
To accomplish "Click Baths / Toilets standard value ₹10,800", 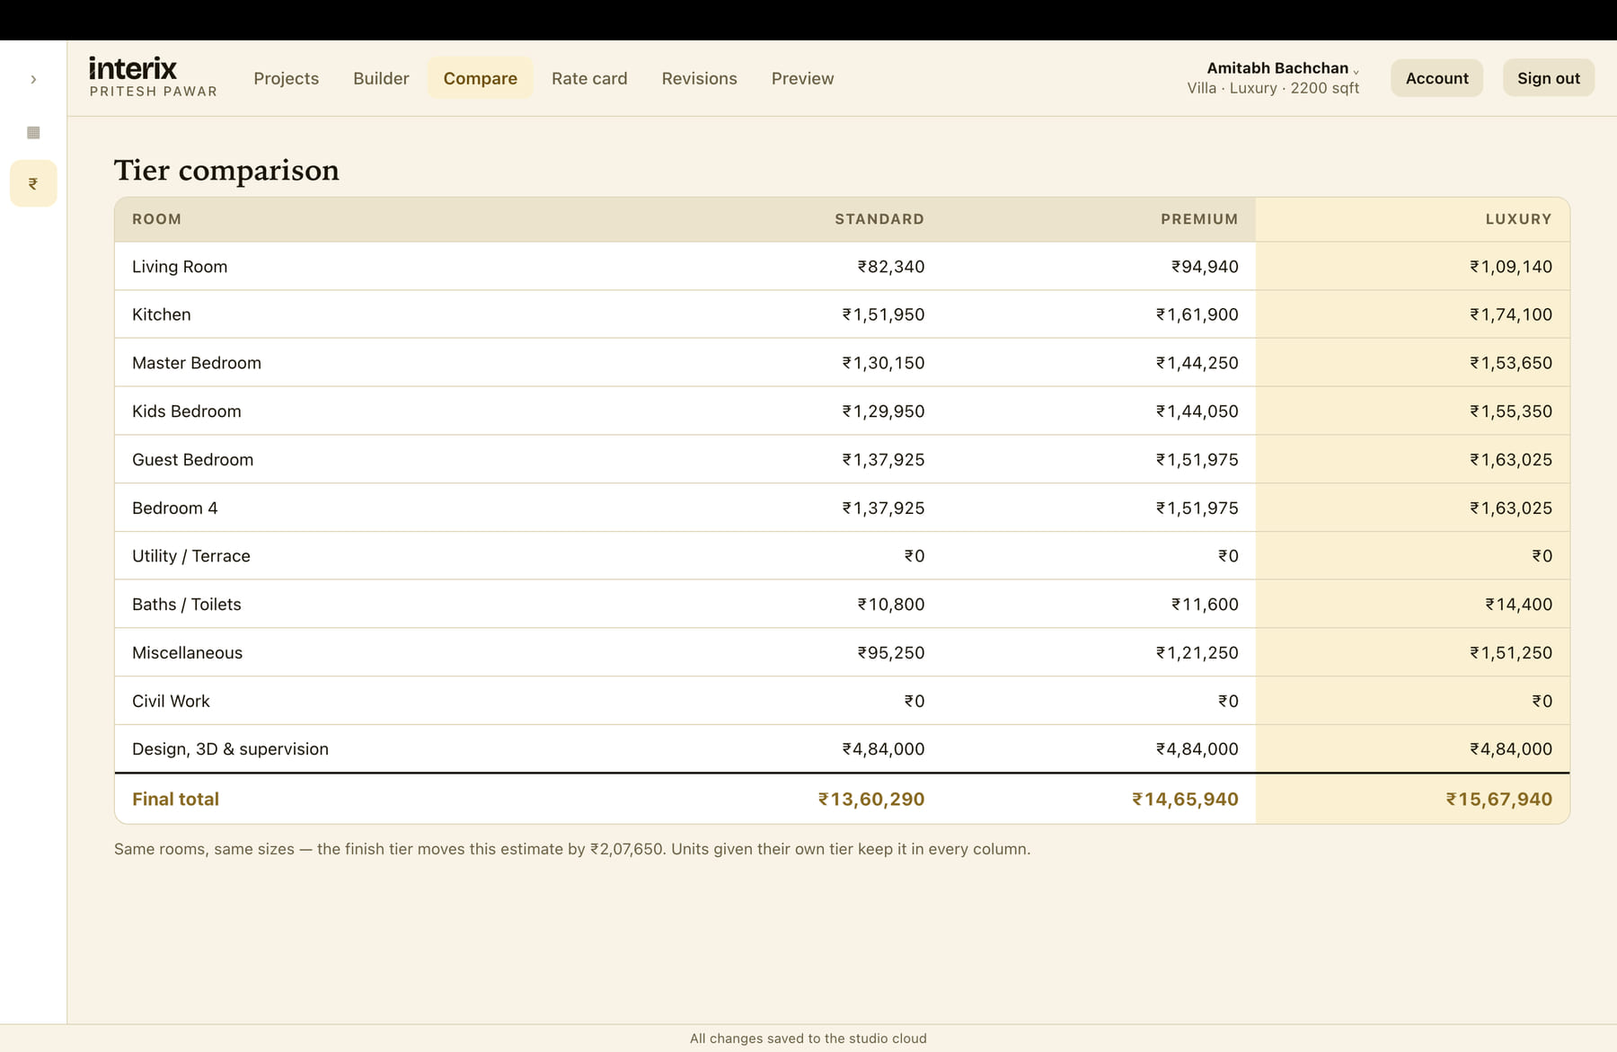I will (890, 605).
